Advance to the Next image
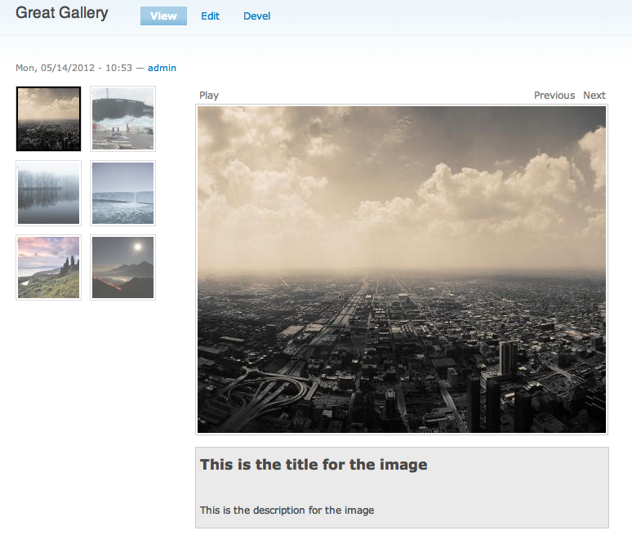The height and width of the screenshot is (535, 632). [x=594, y=95]
